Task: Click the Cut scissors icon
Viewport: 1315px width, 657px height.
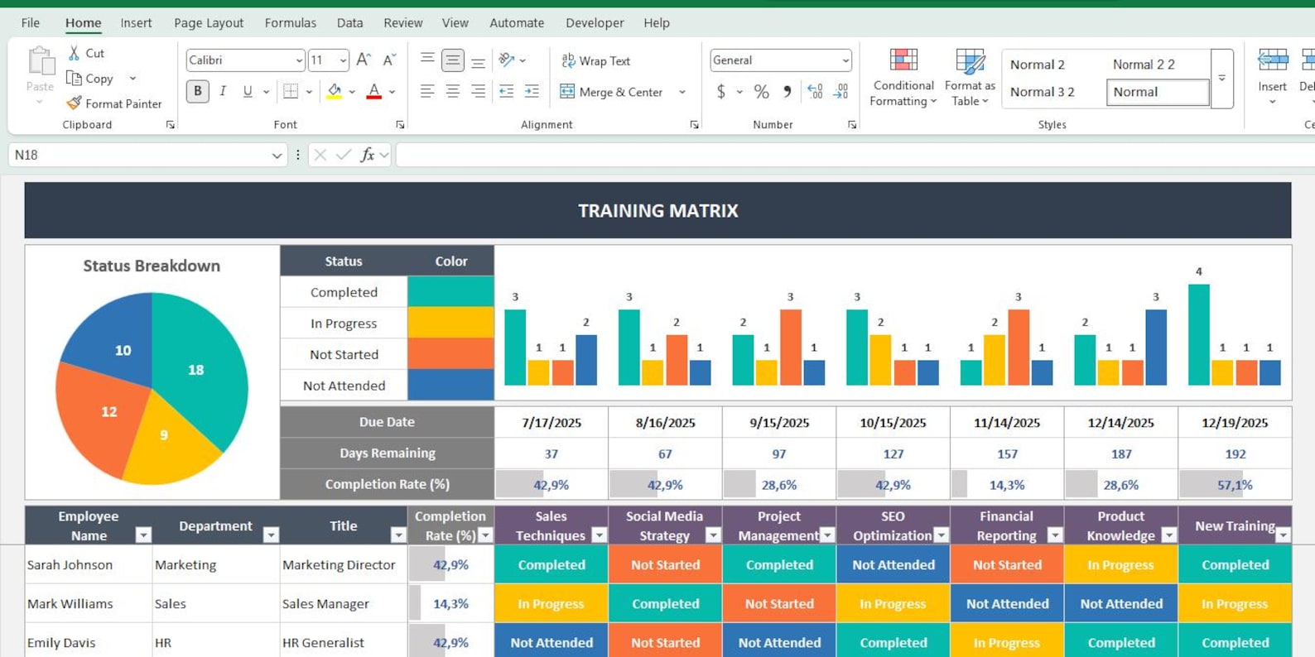Action: [74, 53]
